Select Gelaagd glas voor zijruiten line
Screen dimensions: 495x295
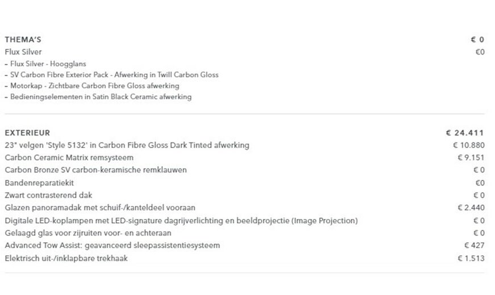click(x=95, y=233)
